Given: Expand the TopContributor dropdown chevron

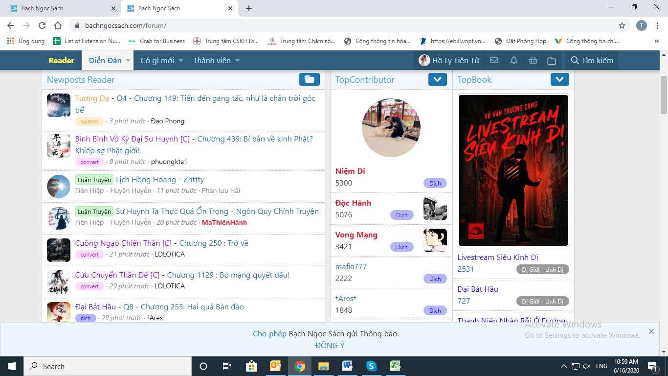Looking at the screenshot, I should [x=437, y=79].
